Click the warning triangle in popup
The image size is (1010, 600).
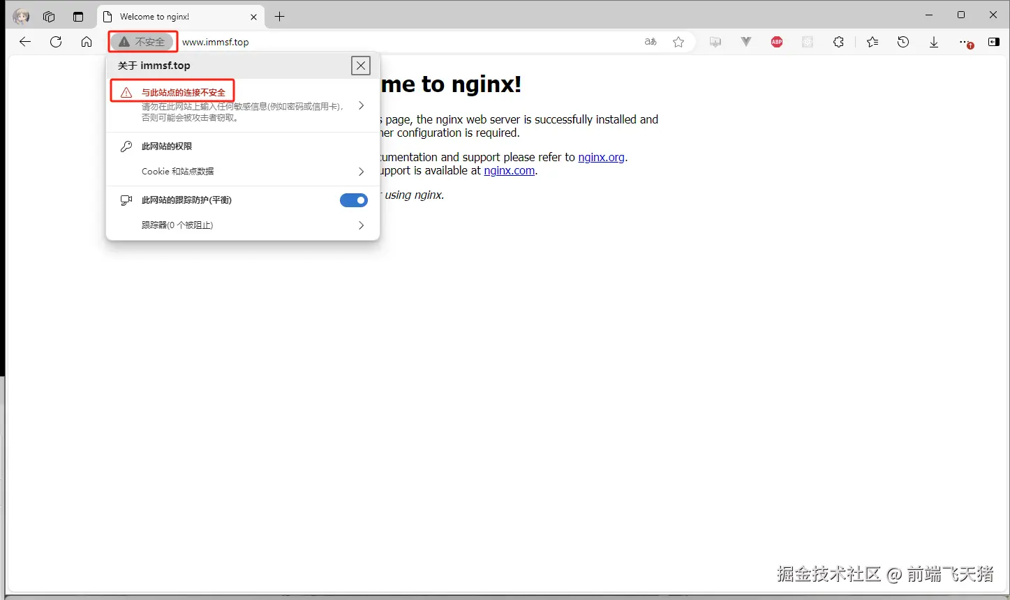[x=126, y=92]
